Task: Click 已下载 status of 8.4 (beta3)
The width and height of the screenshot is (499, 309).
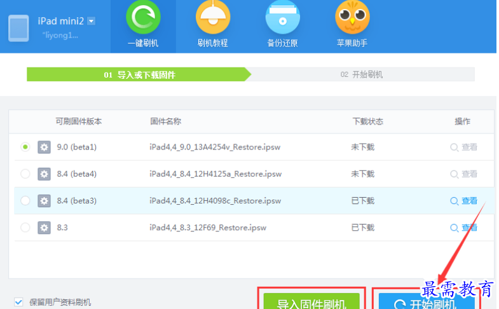Action: [363, 201]
